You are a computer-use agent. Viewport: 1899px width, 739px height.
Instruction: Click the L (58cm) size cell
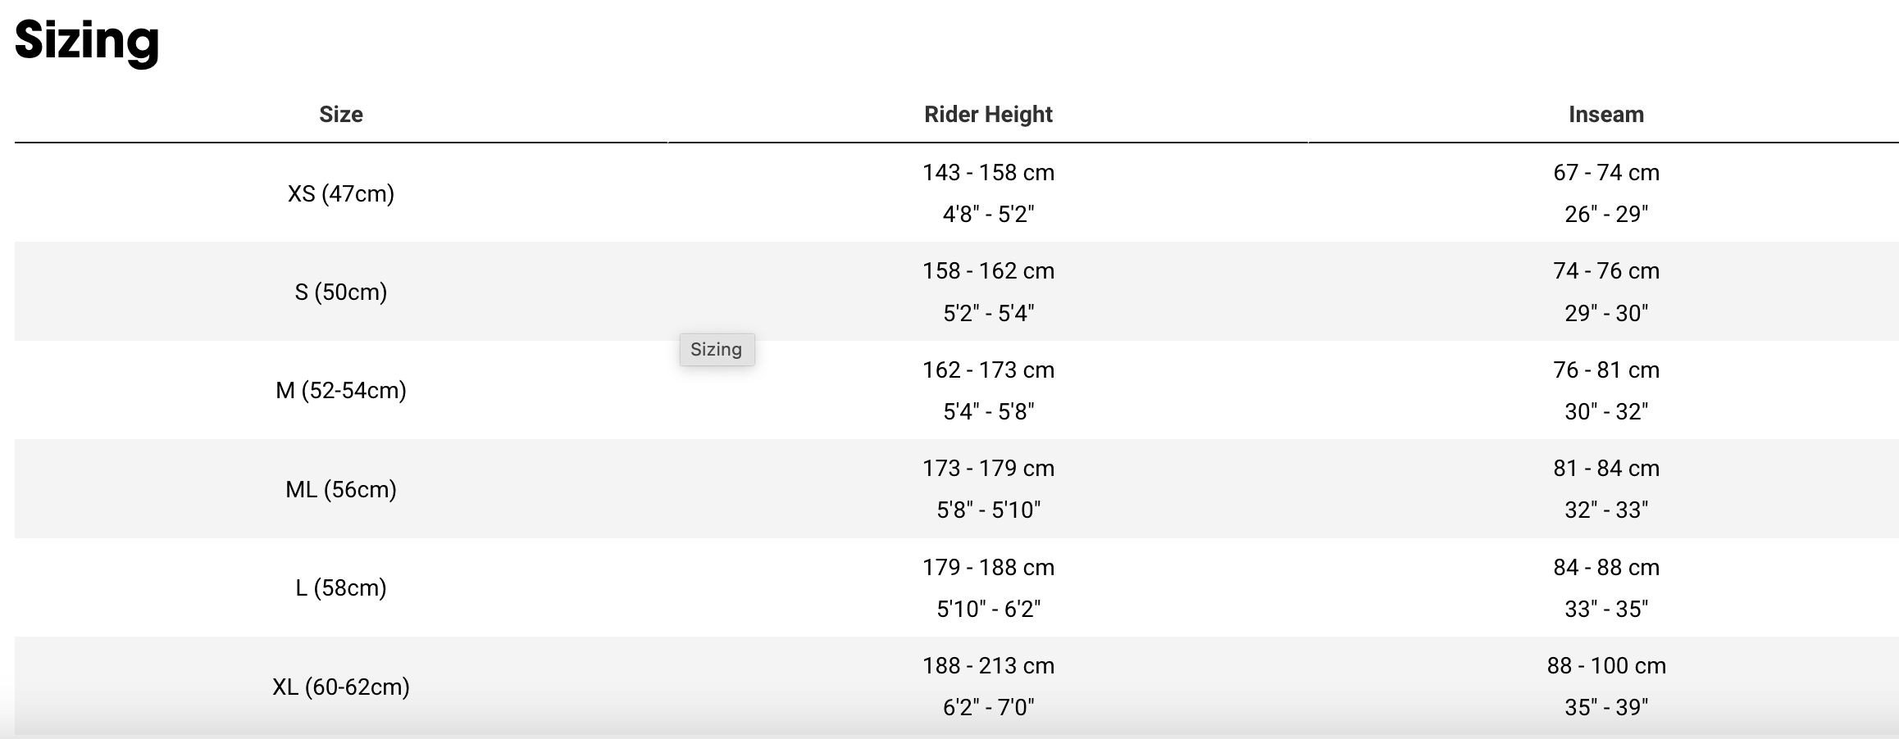pyautogui.click(x=341, y=587)
